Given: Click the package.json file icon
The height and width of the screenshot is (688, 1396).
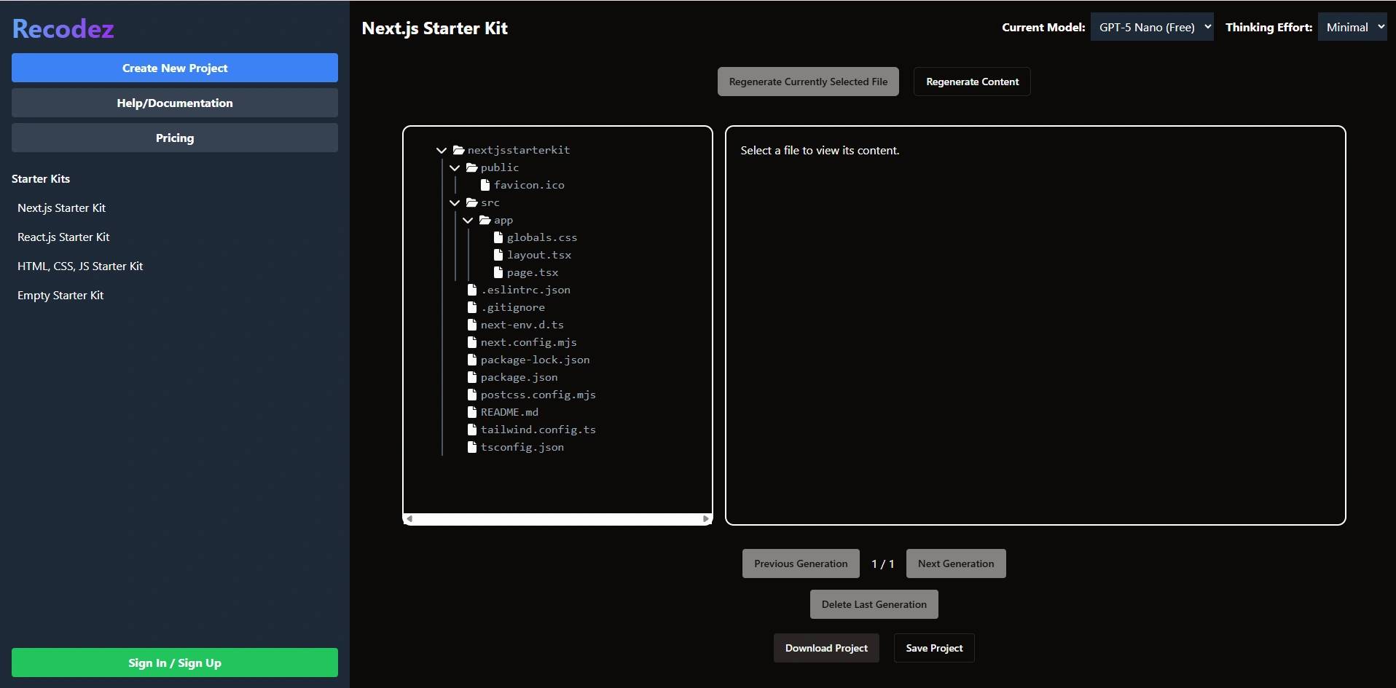Looking at the screenshot, I should [x=472, y=377].
